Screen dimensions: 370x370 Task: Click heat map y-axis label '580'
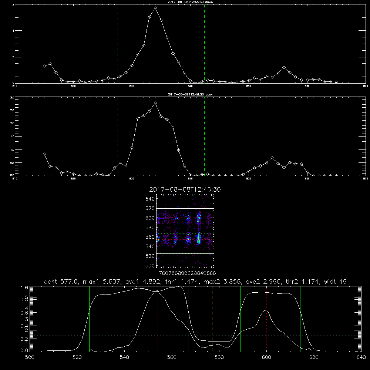tap(150, 228)
